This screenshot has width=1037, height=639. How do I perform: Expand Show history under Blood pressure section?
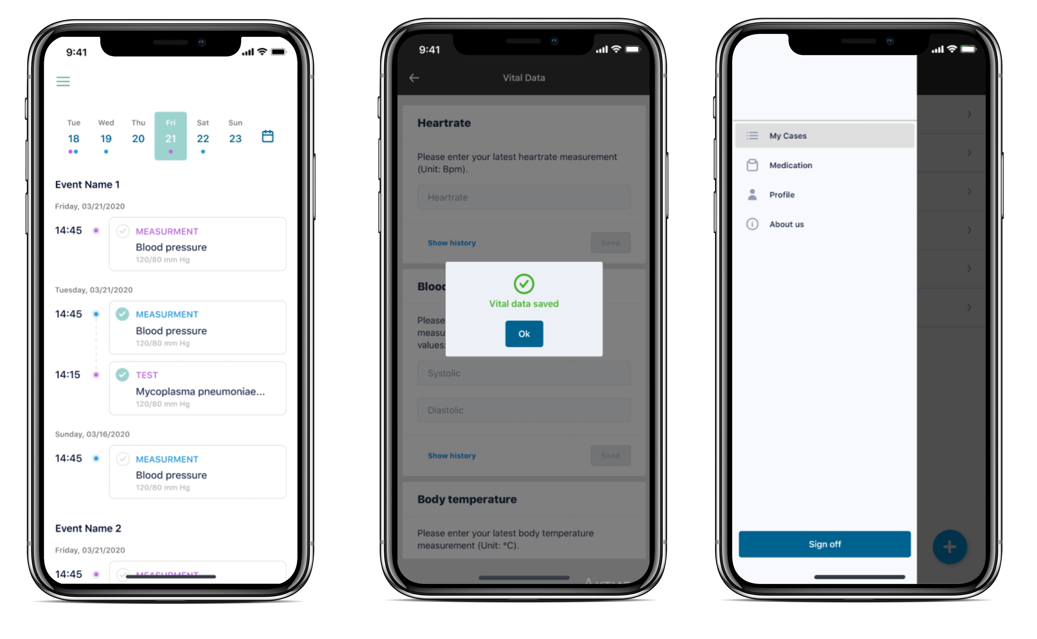point(452,456)
